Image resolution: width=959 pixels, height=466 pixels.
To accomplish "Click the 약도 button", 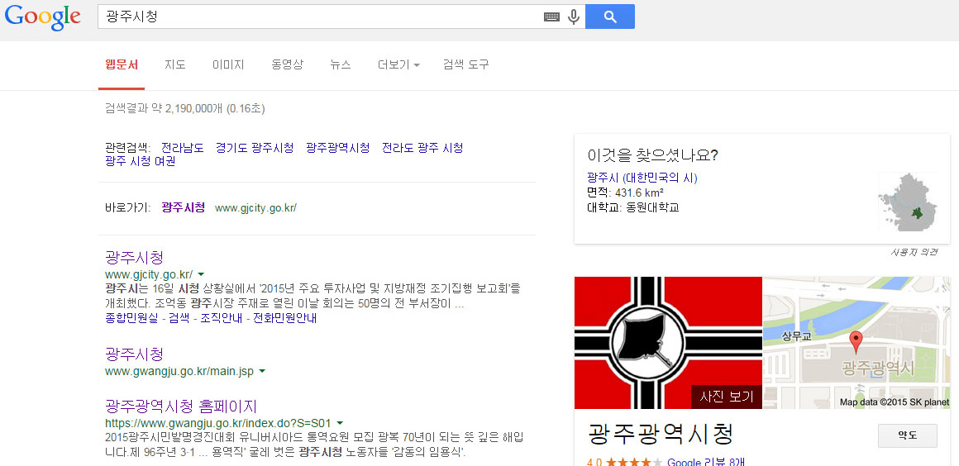I will pyautogui.click(x=907, y=435).
